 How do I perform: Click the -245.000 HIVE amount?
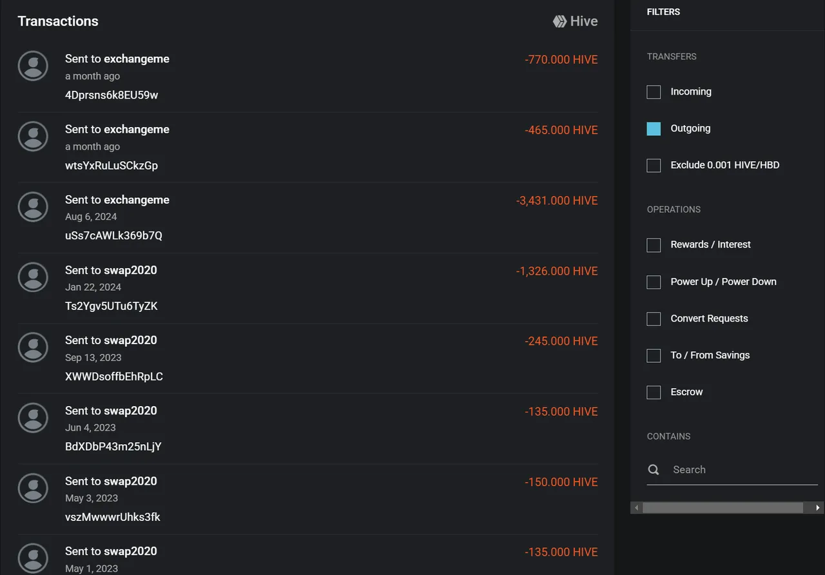[561, 341]
